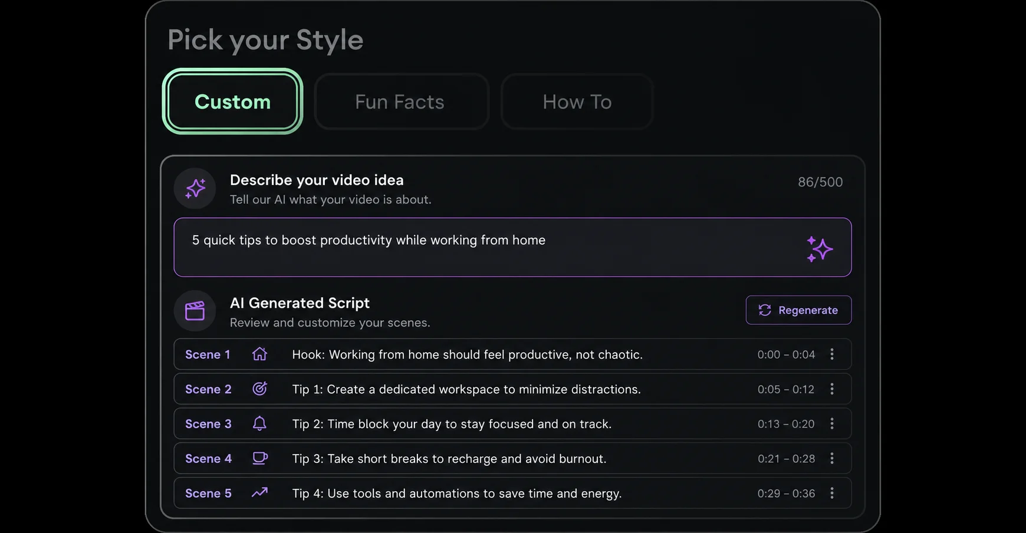Screen dimensions: 1026x533
Task: Click the Scene 4 label
Action: tap(208, 458)
